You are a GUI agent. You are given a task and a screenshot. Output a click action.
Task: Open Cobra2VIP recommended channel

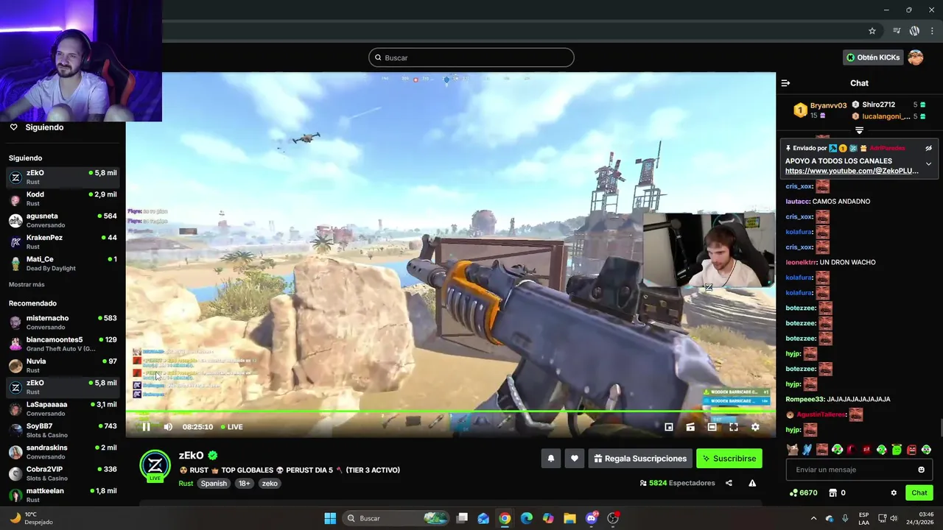[63, 473]
